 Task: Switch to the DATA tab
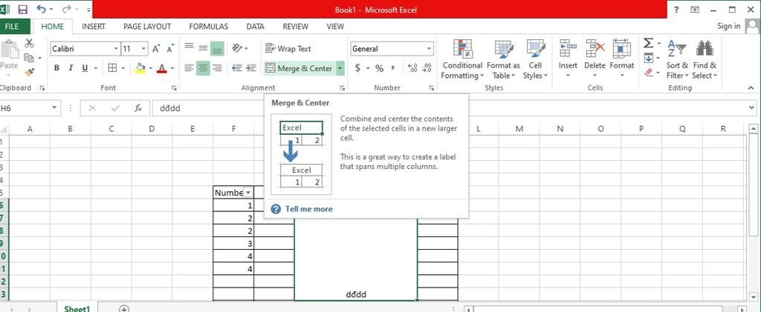point(256,27)
